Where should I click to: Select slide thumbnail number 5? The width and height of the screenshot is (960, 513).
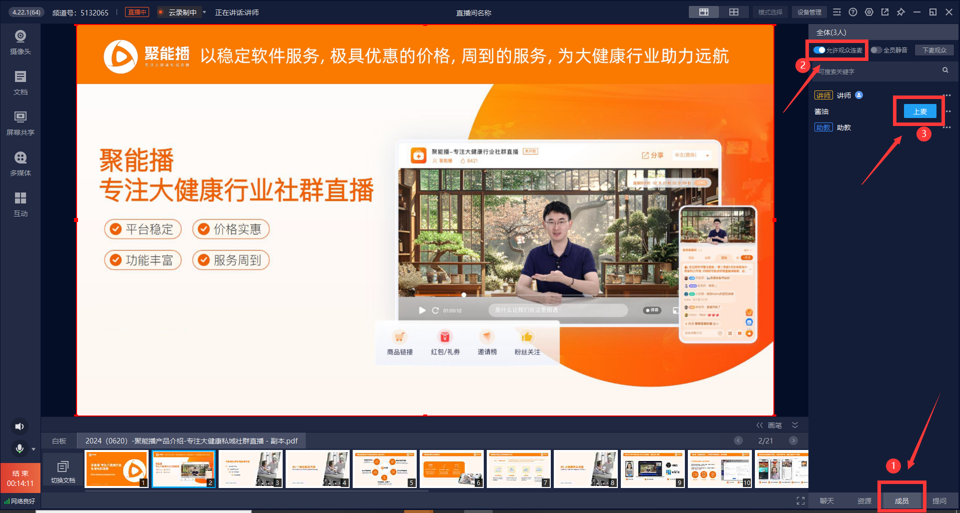[x=384, y=469]
